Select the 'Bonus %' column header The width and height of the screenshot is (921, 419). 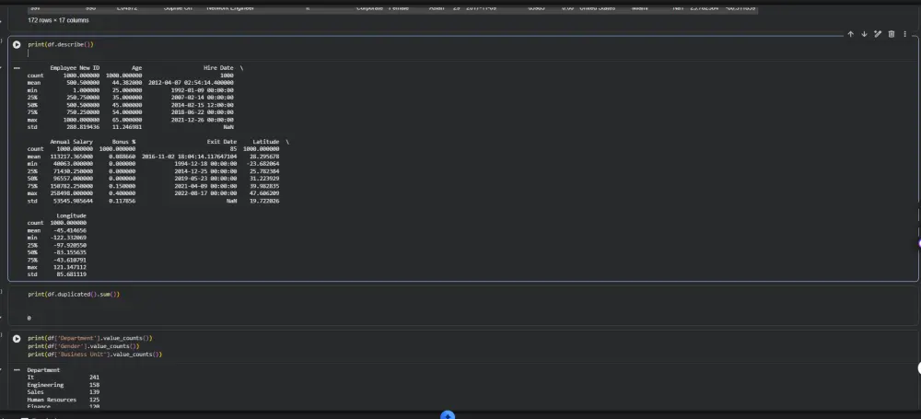point(124,142)
